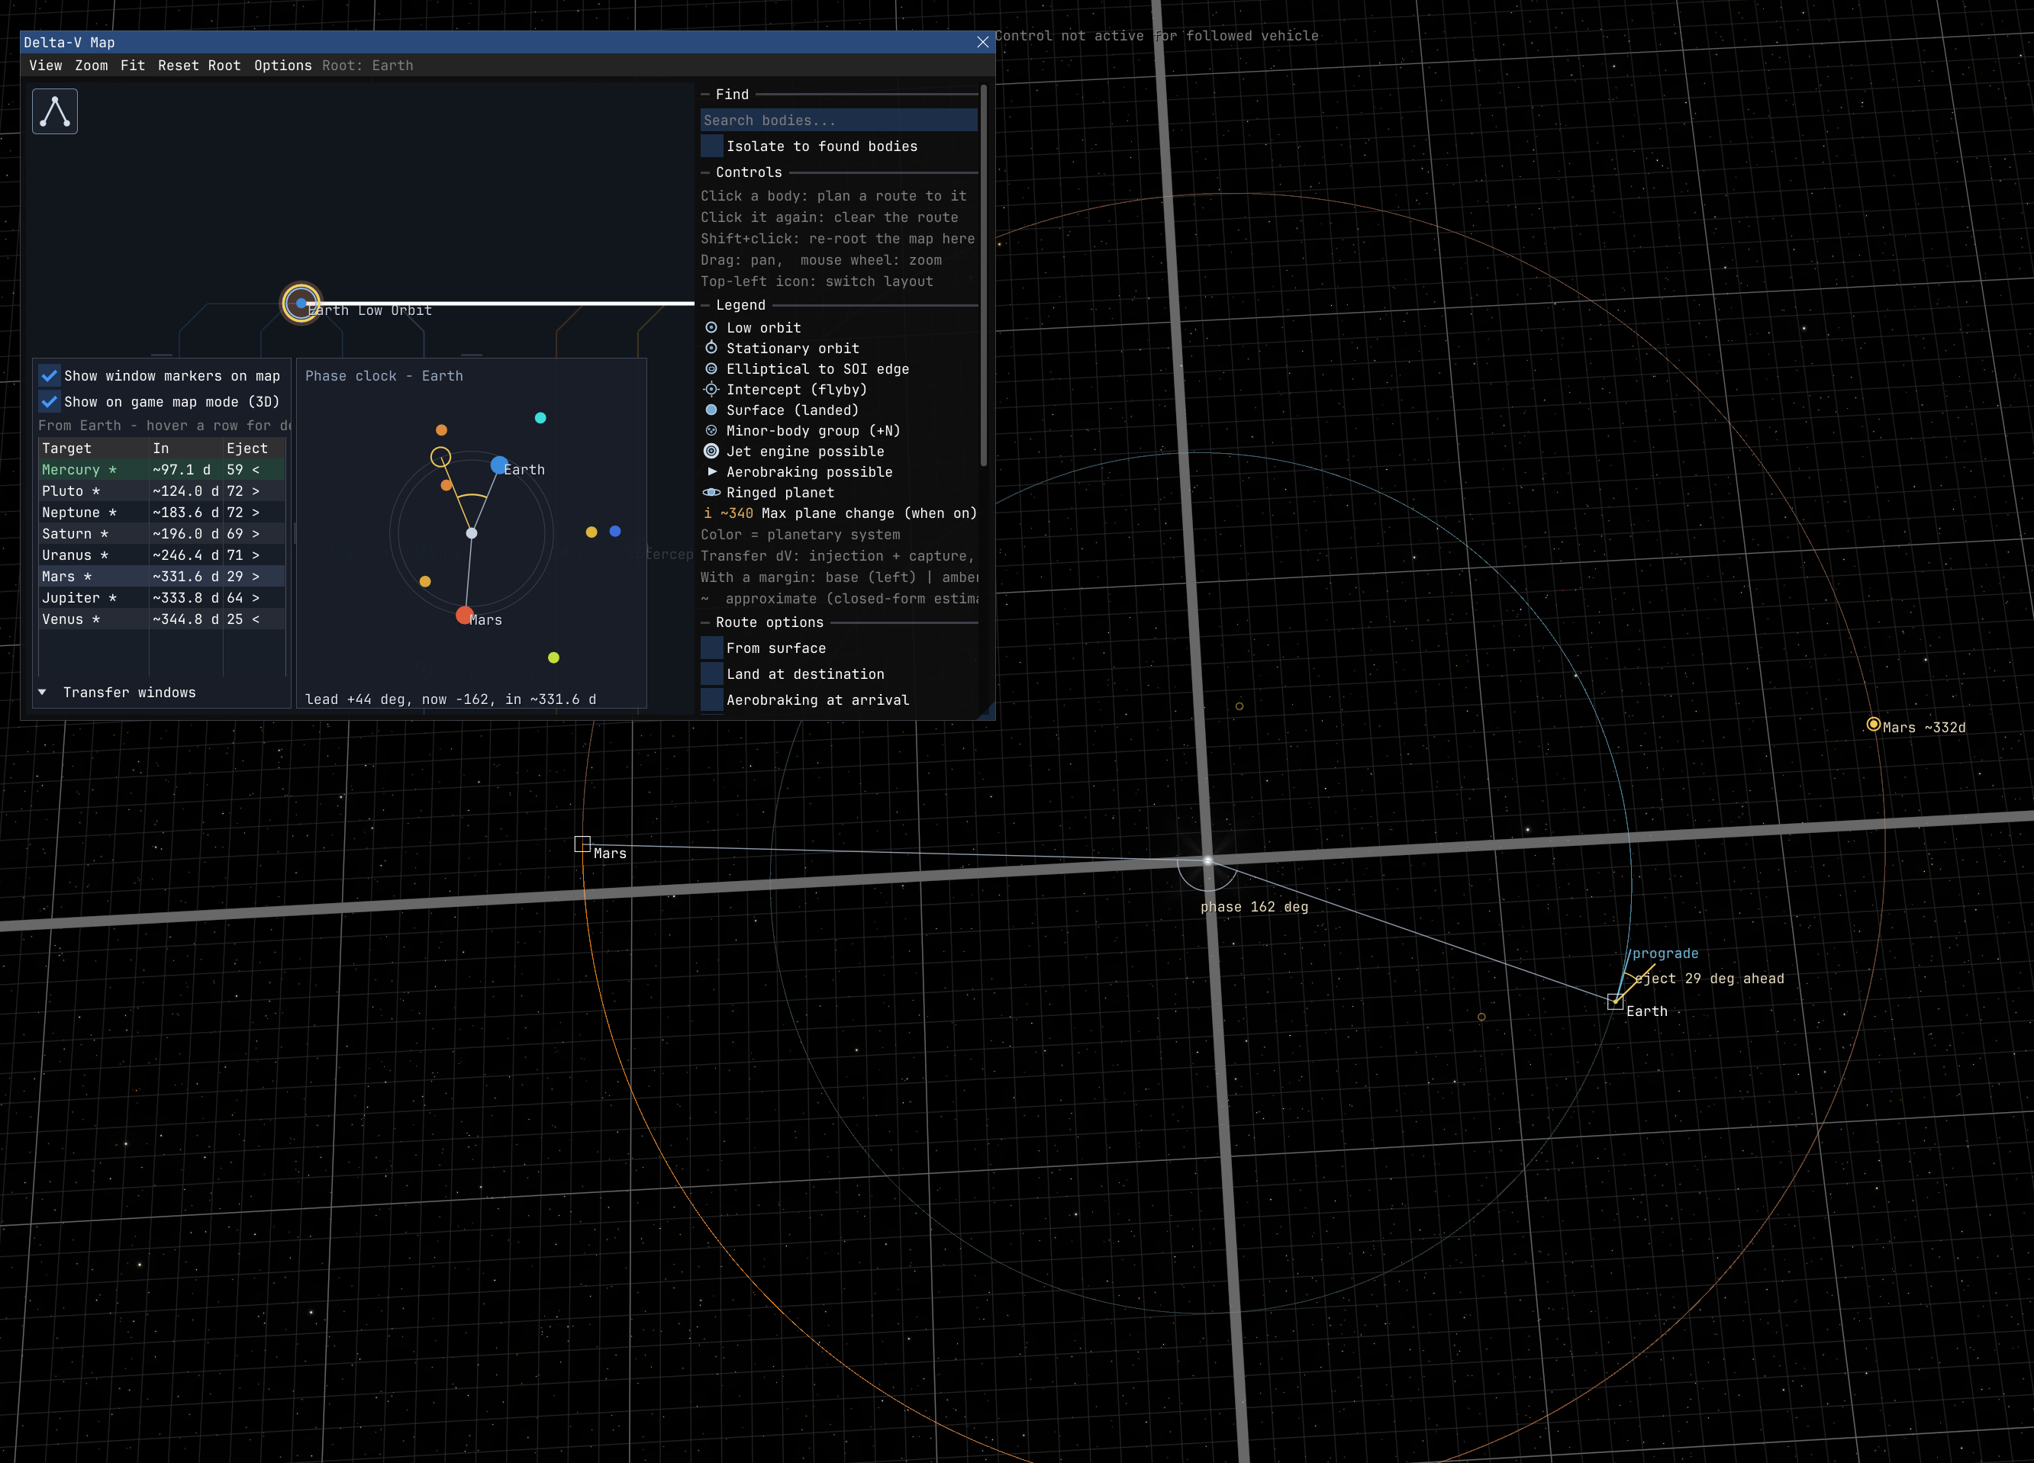Collapse the Transfer windows section
Image resolution: width=2034 pixels, height=1463 pixels.
pyautogui.click(x=42, y=692)
